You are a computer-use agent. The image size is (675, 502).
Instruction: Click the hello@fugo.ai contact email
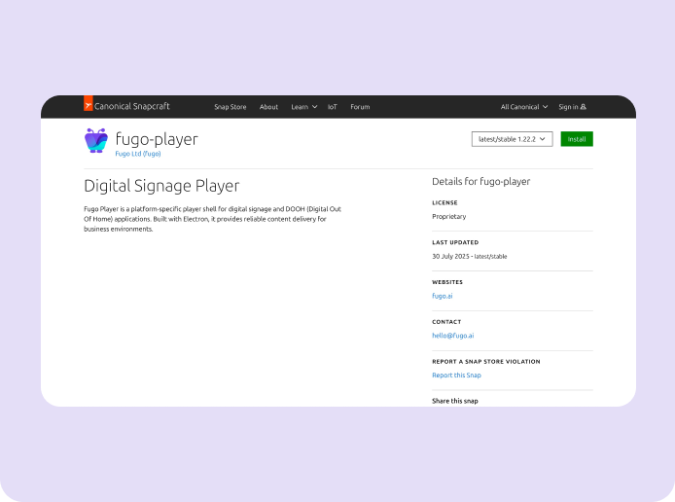tap(453, 336)
